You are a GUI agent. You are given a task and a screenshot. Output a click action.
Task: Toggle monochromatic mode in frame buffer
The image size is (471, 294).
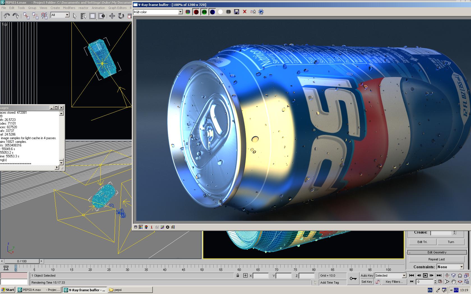(228, 12)
